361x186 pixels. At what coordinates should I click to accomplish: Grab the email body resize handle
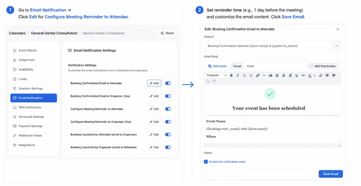(x=339, y=145)
